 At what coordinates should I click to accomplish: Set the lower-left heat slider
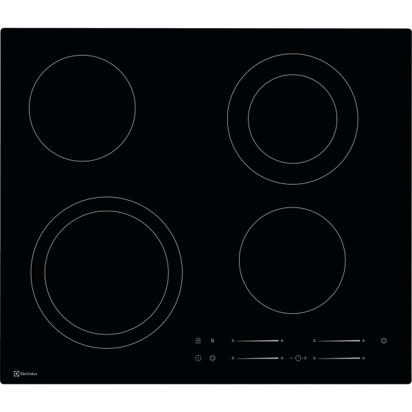[257, 358]
